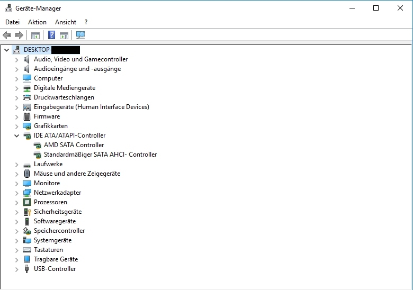Click the Druckwarteschlangen printer icon
The height and width of the screenshot is (290, 413).
point(27,97)
